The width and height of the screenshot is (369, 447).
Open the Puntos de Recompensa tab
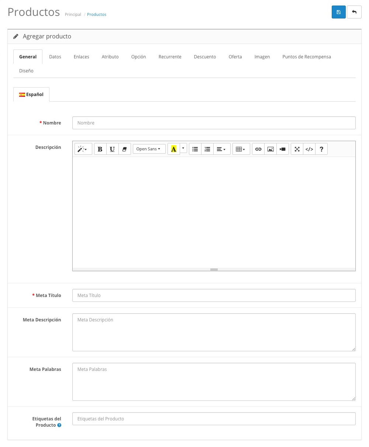[x=306, y=57]
